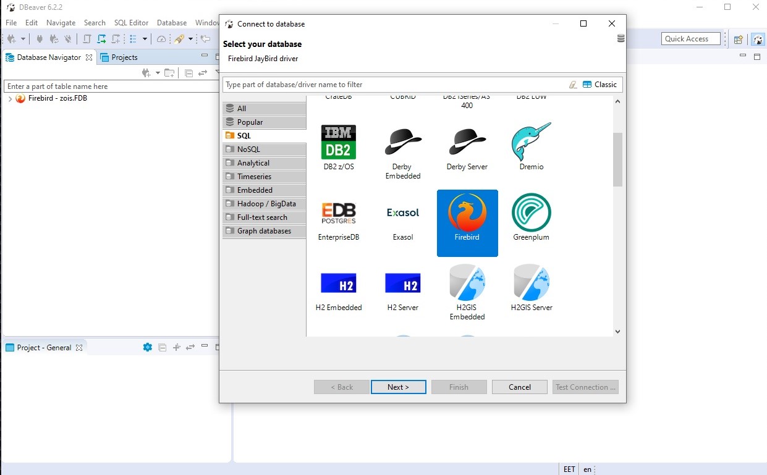Click the Open Perspective icon
Viewport: 767px width, 475px height.
[x=738, y=40]
